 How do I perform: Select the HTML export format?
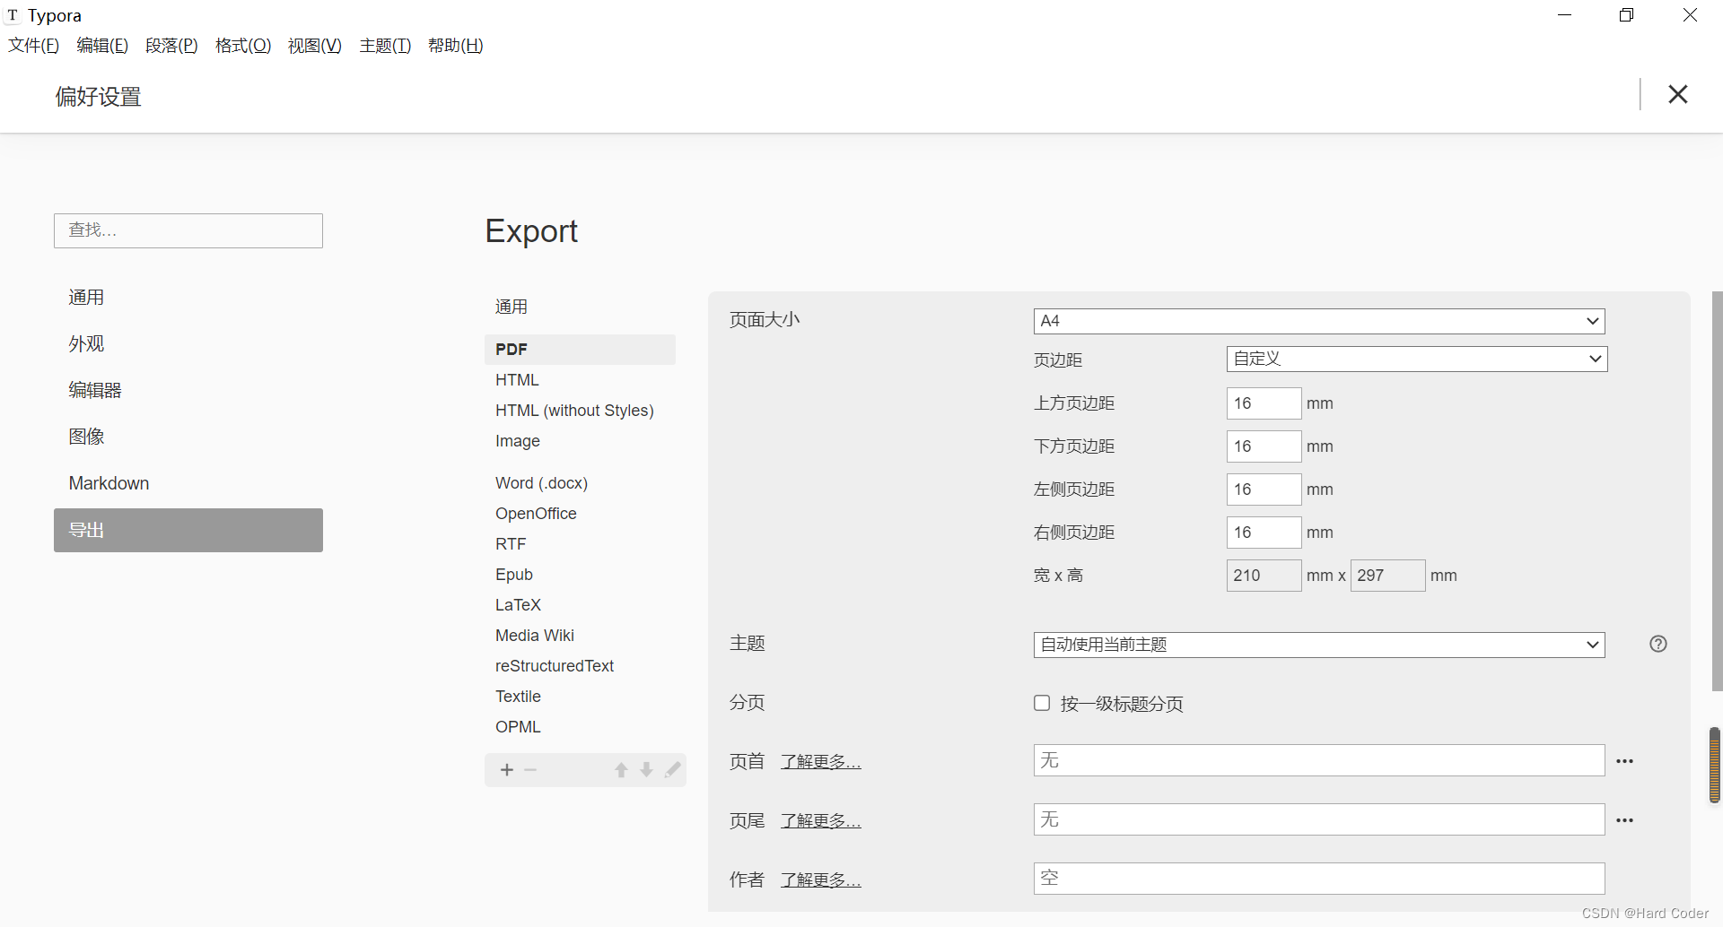click(x=580, y=380)
